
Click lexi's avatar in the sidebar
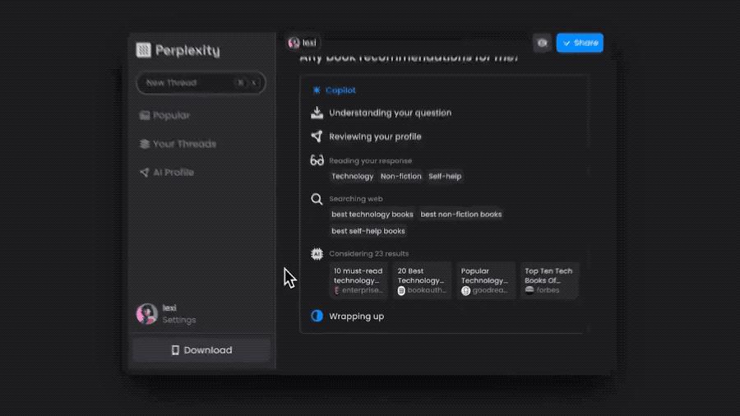click(x=147, y=313)
